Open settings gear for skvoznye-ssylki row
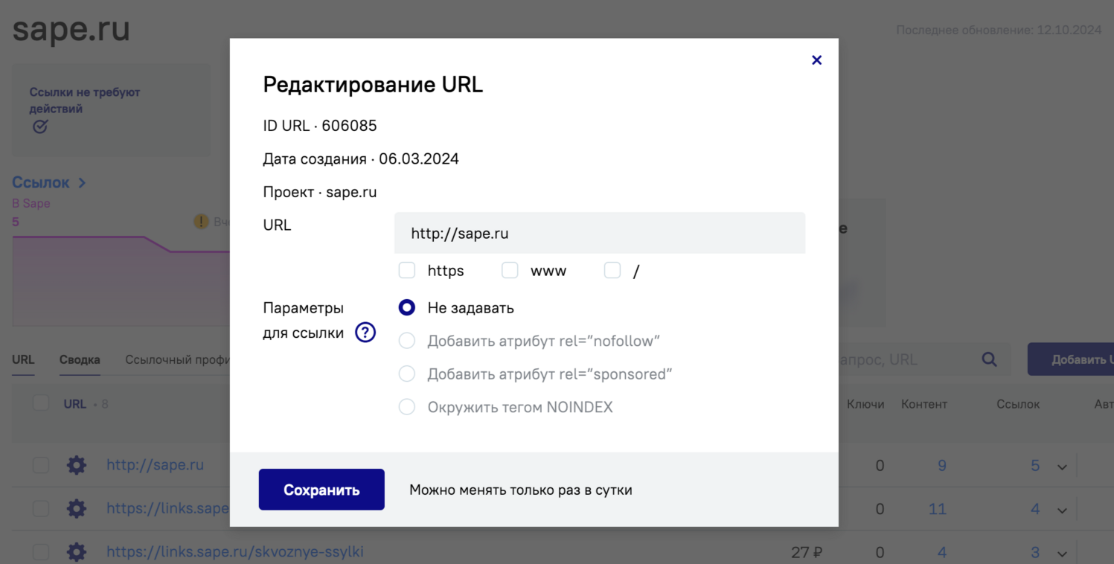This screenshot has height=564, width=1114. coord(77,552)
